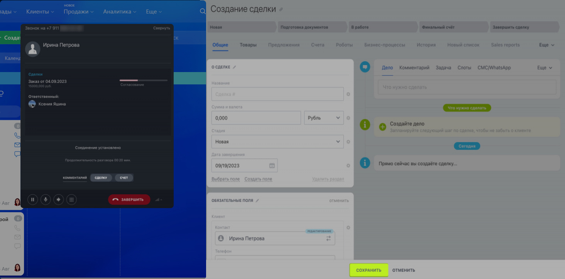Expand the Еще tabs dropdown after Sales reports
565x279 pixels.
(x=546, y=45)
